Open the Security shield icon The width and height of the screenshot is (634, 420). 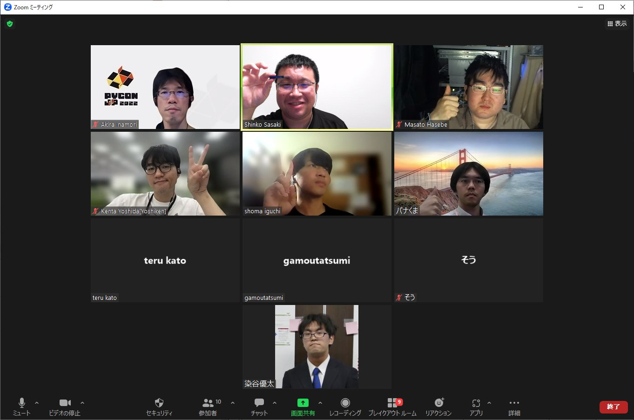coord(159,403)
